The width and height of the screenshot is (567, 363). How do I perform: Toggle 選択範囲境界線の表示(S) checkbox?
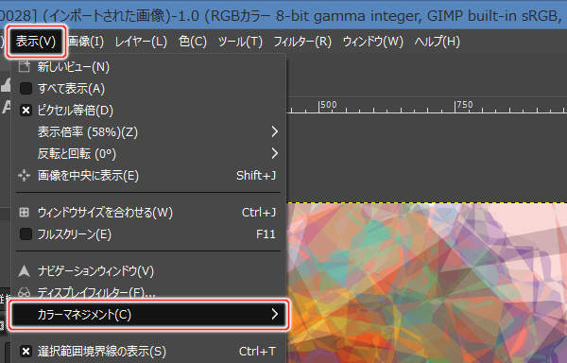click(26, 351)
